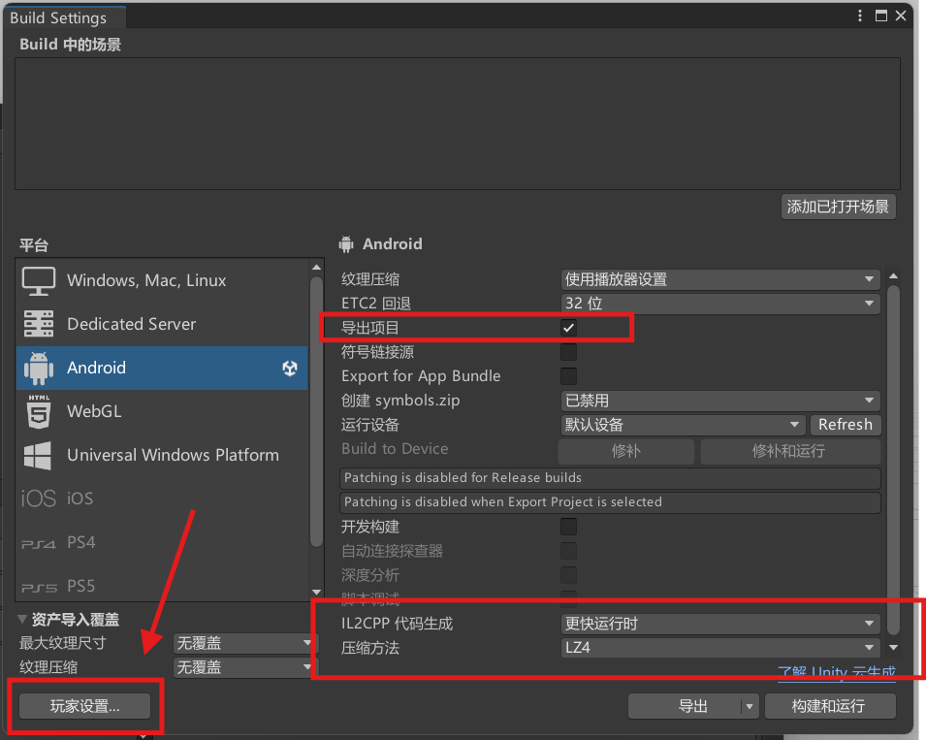Uncheck the 导出项目 checkbox
The image size is (926, 740).
pos(569,328)
